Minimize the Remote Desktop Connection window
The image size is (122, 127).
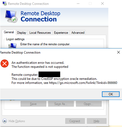point(78,4)
